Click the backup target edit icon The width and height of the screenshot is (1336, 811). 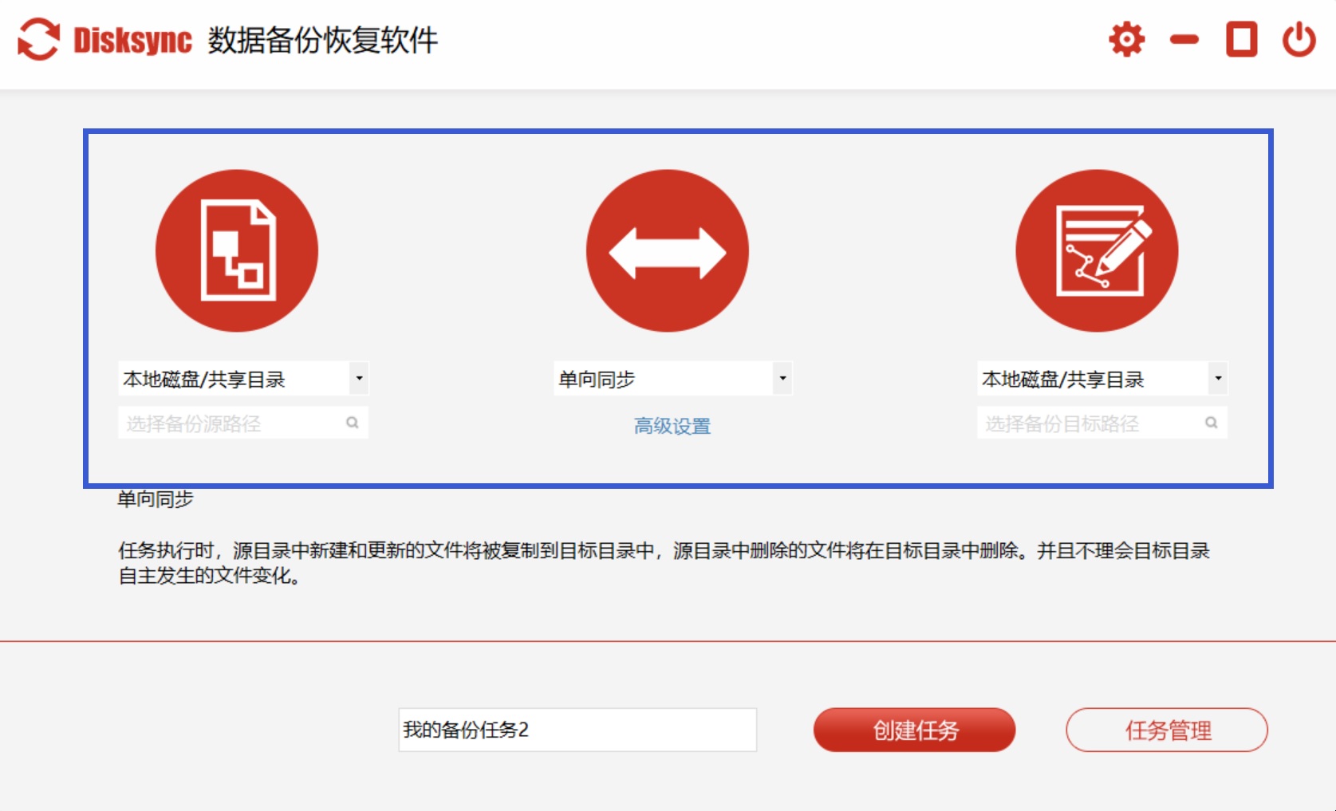point(1097,250)
